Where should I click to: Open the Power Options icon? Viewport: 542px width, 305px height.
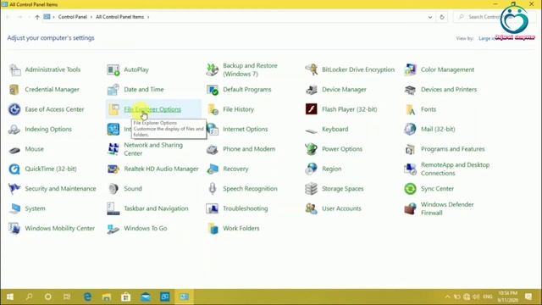point(311,149)
